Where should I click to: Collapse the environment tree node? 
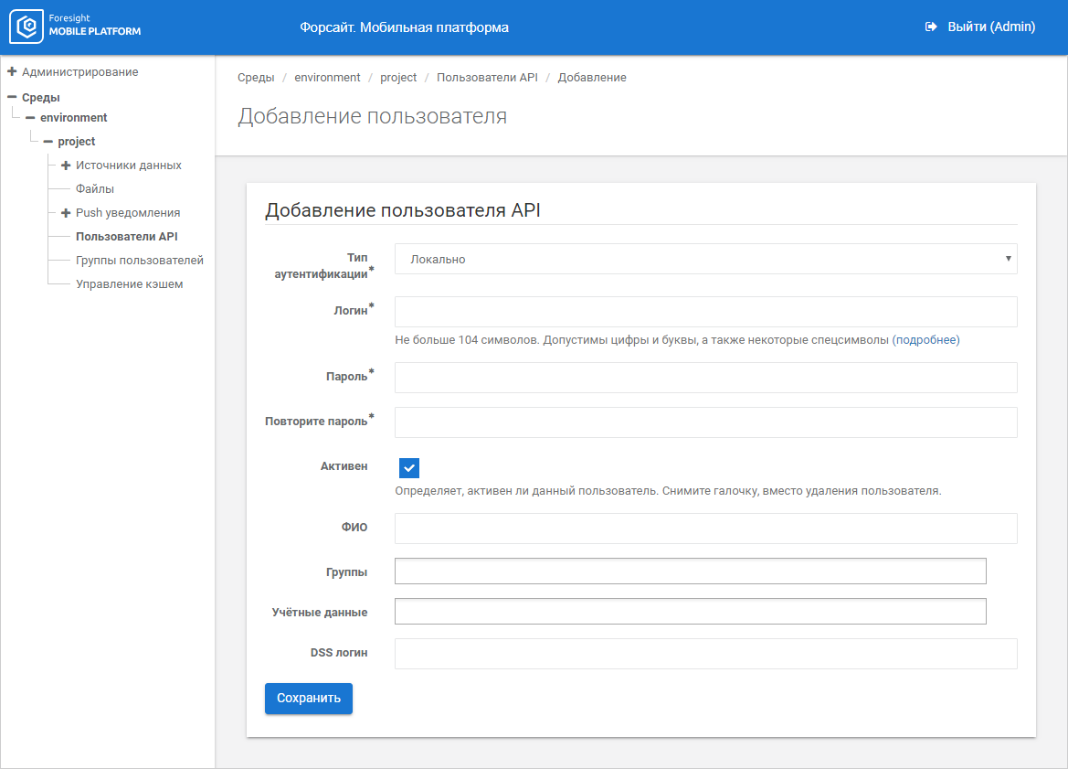click(x=30, y=118)
